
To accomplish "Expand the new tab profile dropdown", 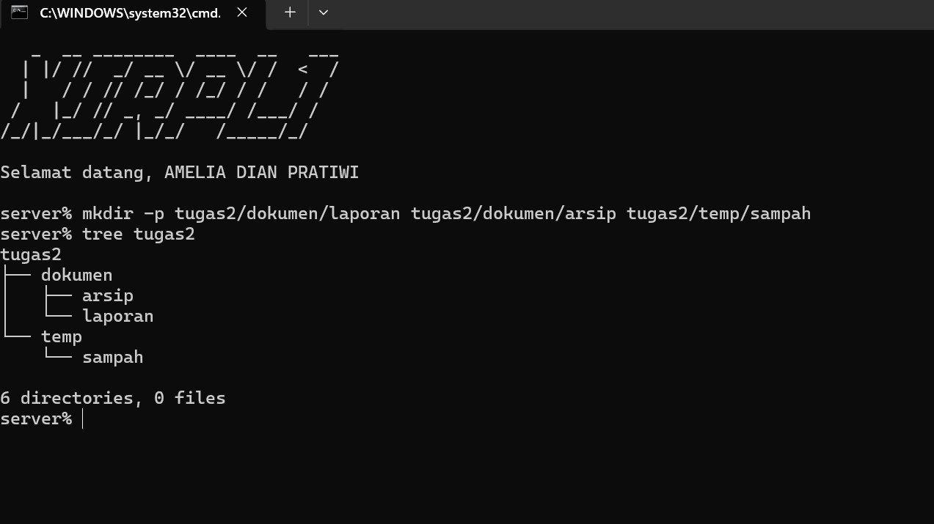I will coord(324,12).
